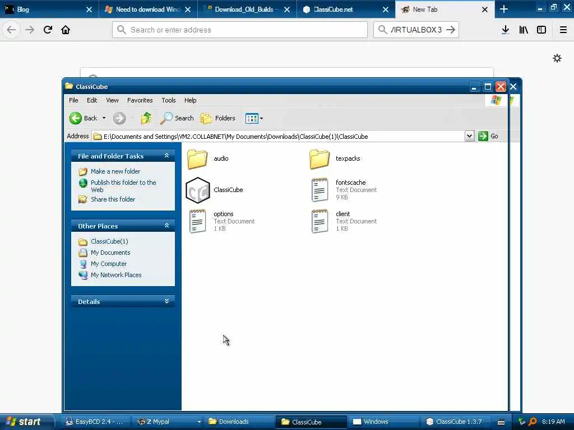Open My Computer from Other Places
The height and width of the screenshot is (430, 574).
pyautogui.click(x=109, y=264)
